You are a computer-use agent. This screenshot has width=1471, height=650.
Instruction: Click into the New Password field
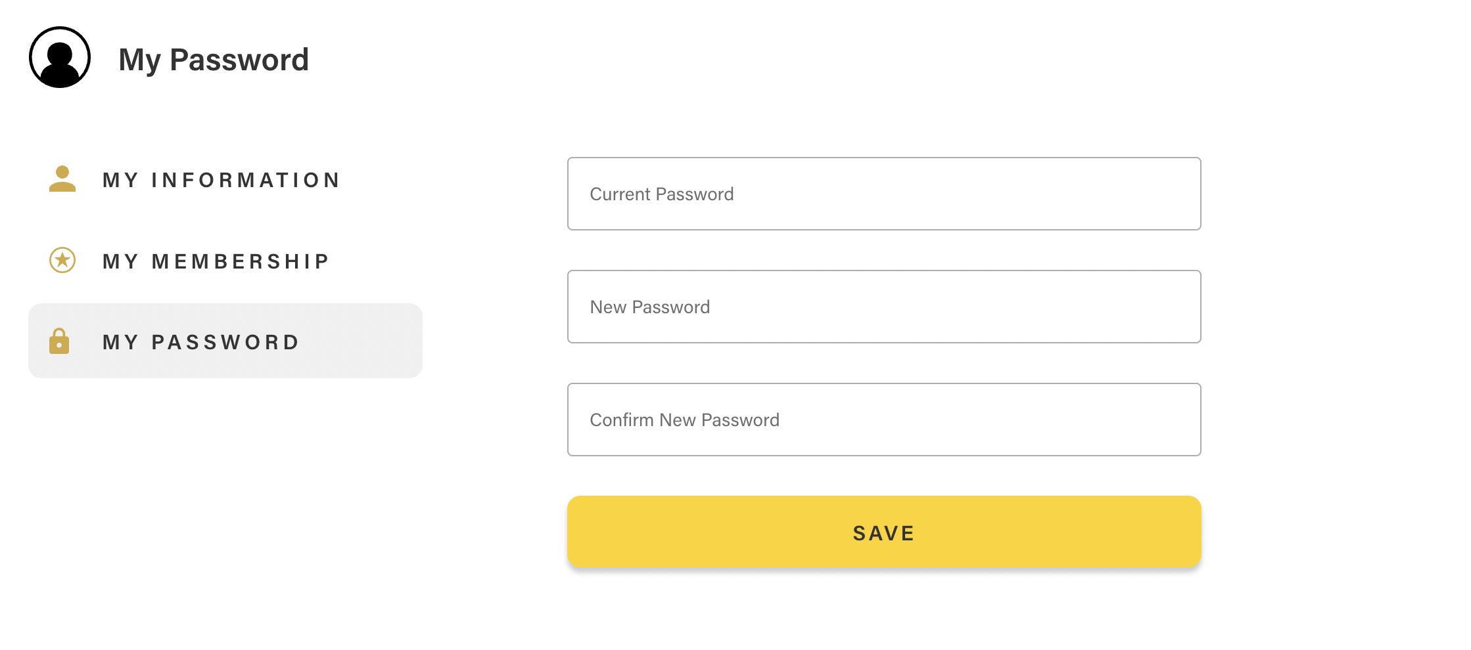click(x=884, y=307)
